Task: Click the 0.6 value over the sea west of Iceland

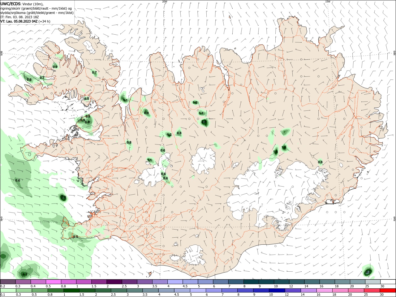Action: pyautogui.click(x=18, y=180)
